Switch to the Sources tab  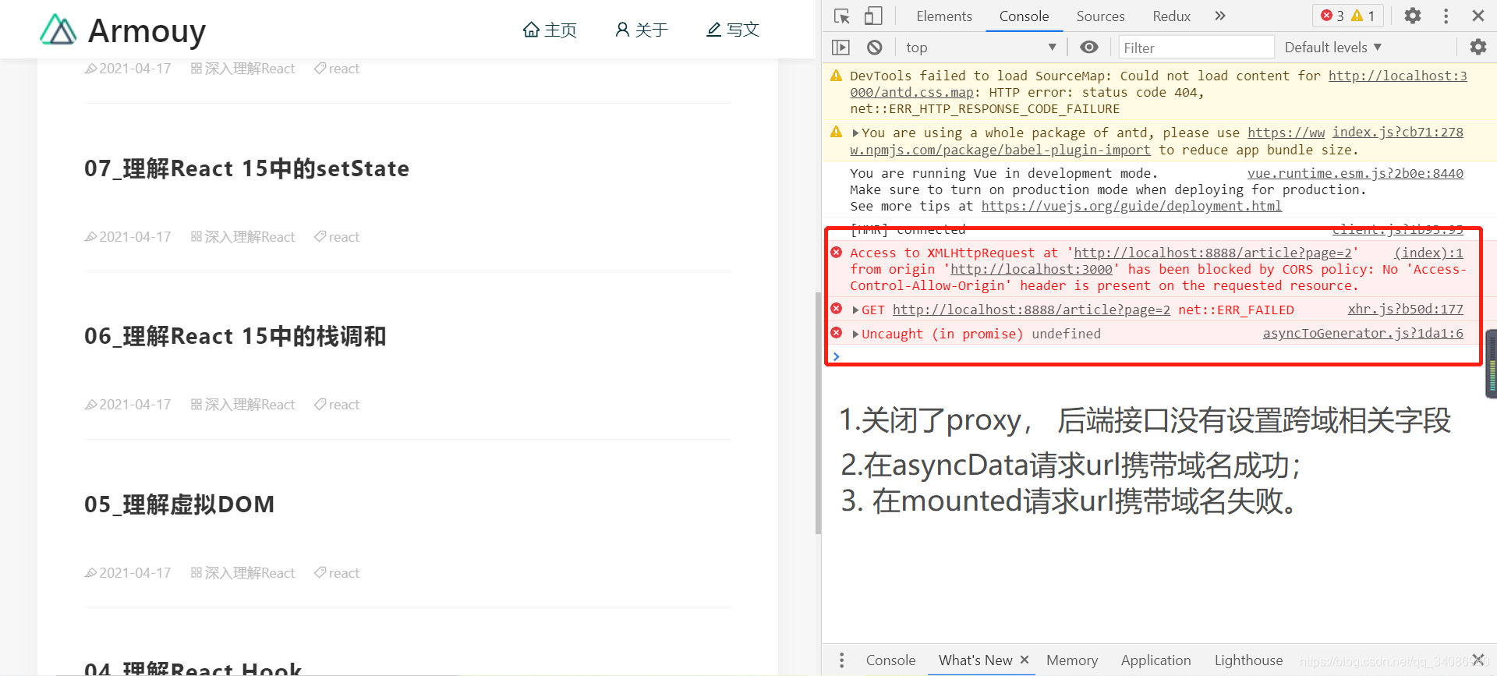click(1100, 16)
